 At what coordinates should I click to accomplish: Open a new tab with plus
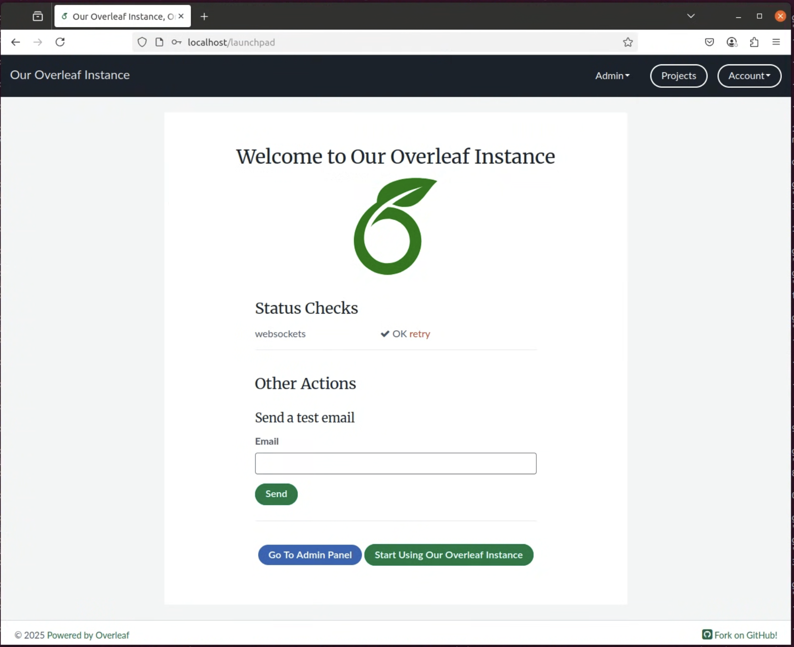[x=204, y=17]
